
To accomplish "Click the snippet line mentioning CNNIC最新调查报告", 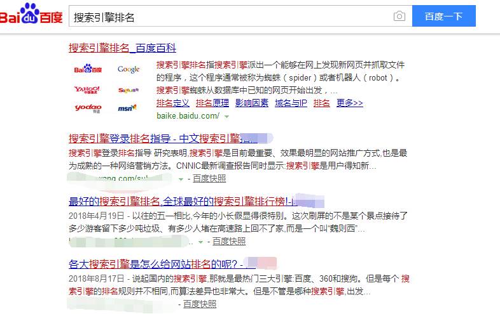I will 222,166.
